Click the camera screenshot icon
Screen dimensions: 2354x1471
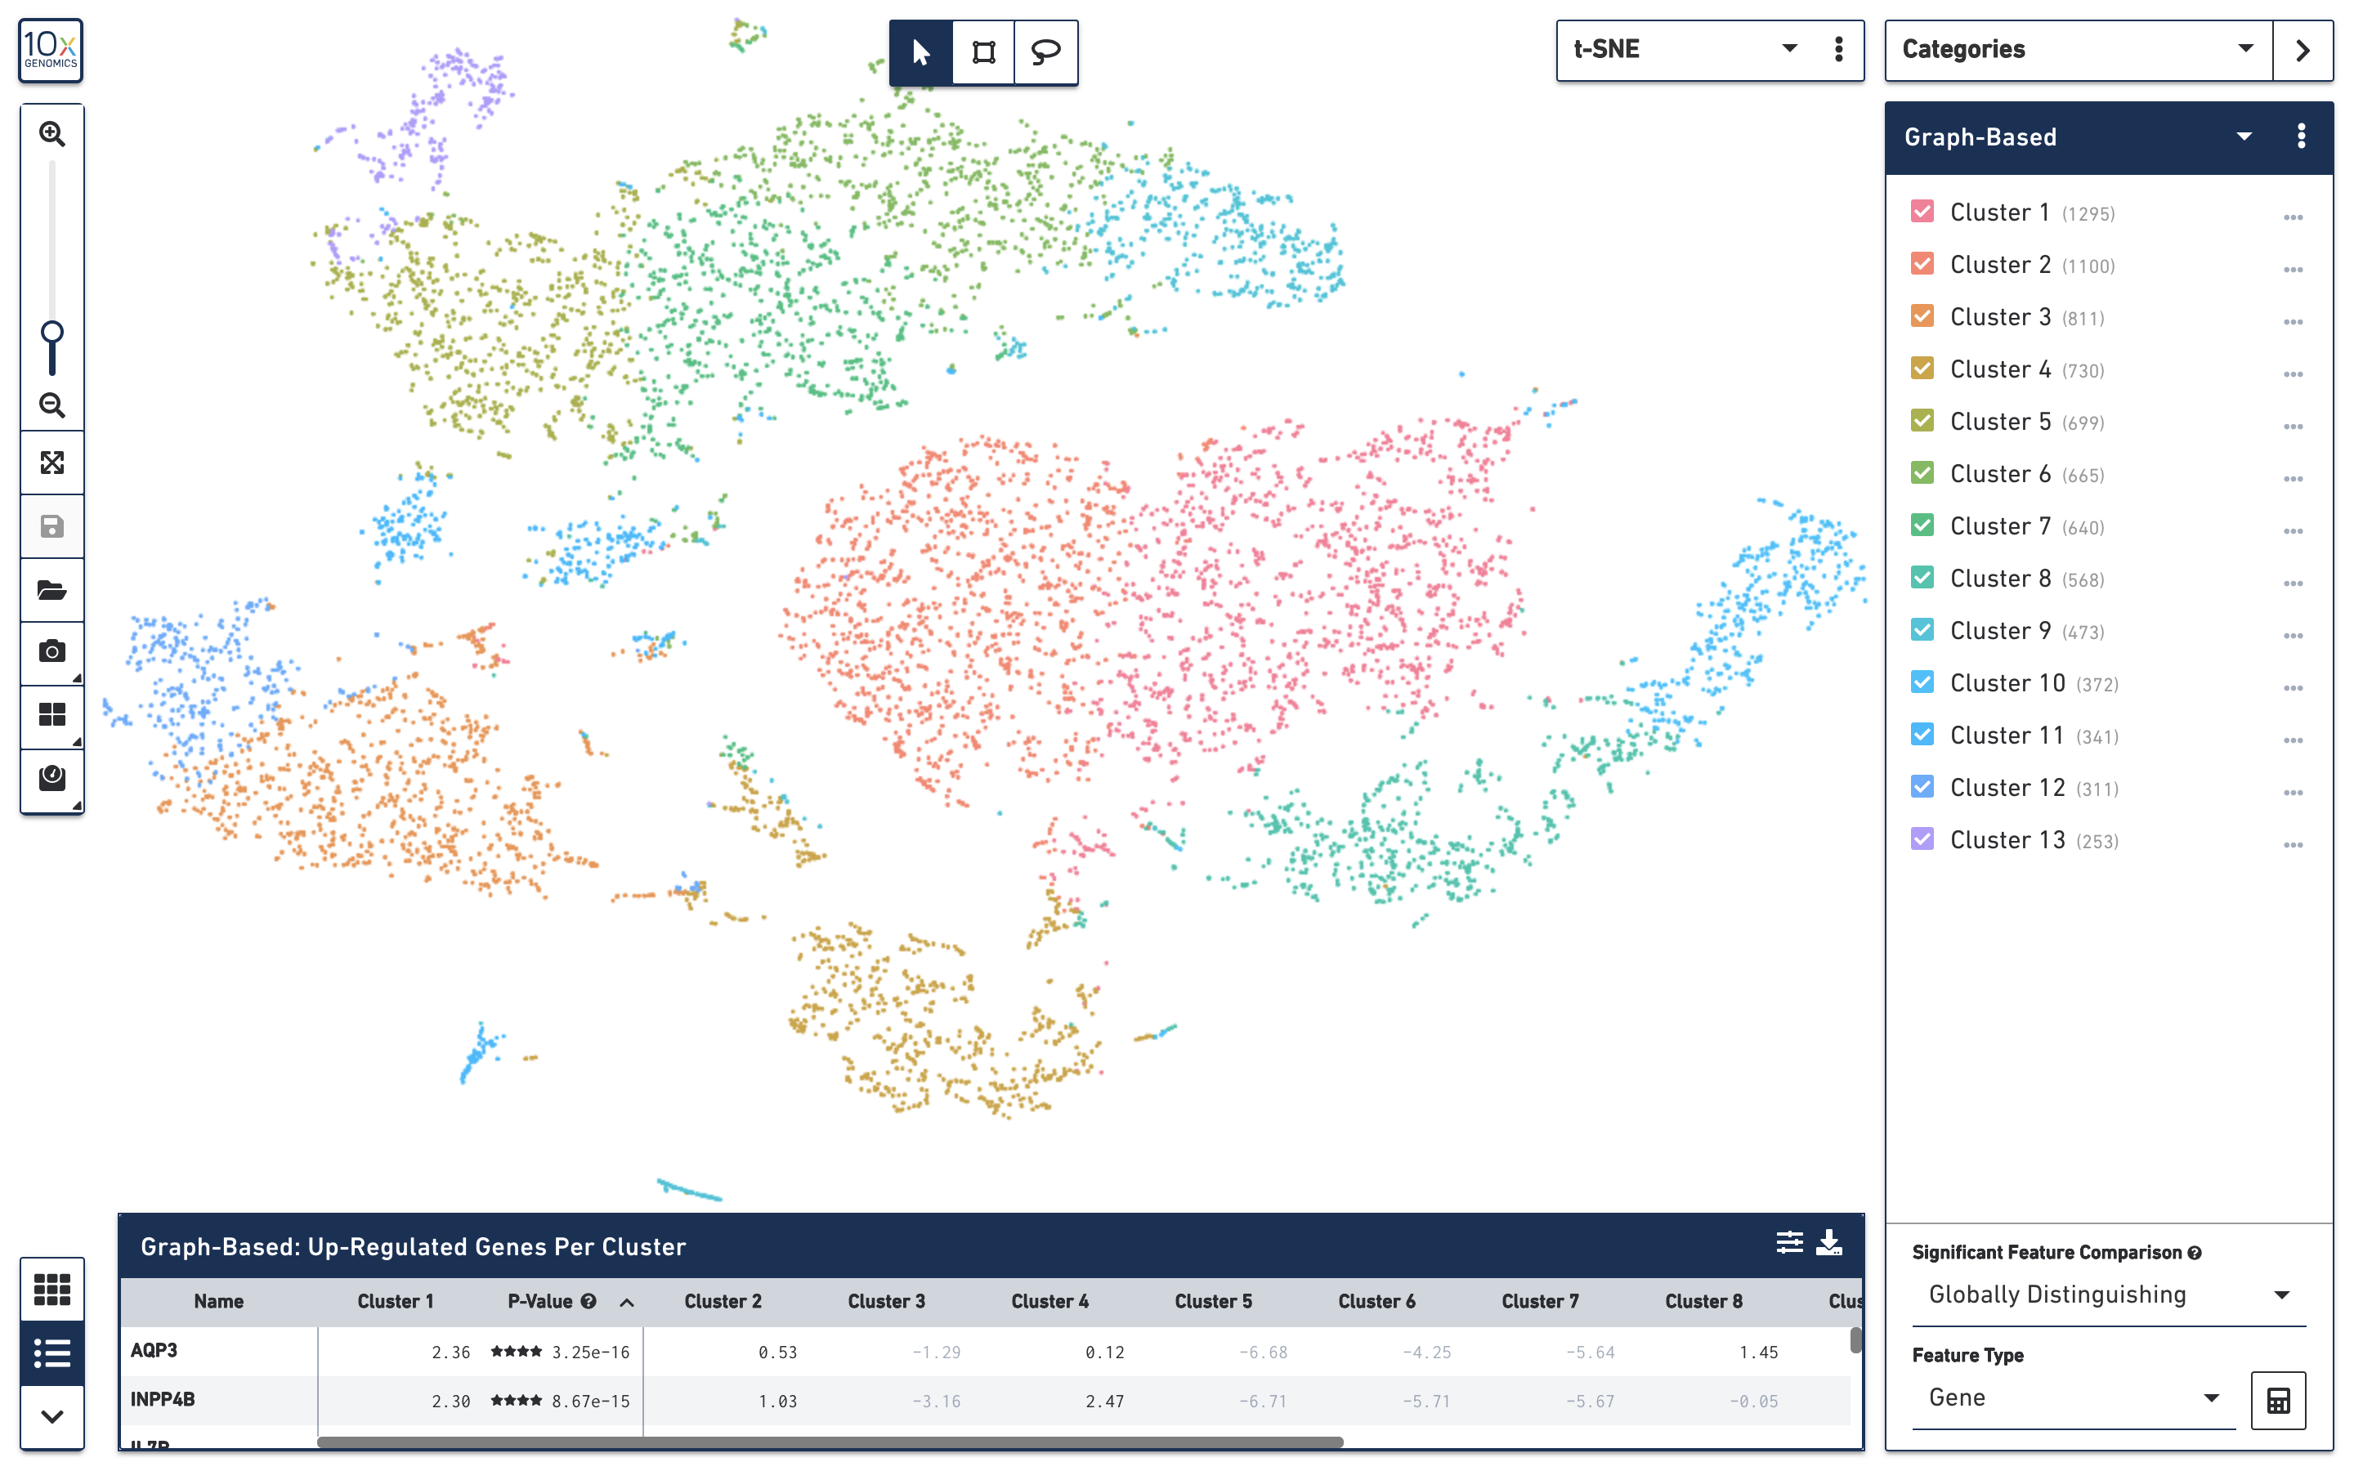point(51,652)
